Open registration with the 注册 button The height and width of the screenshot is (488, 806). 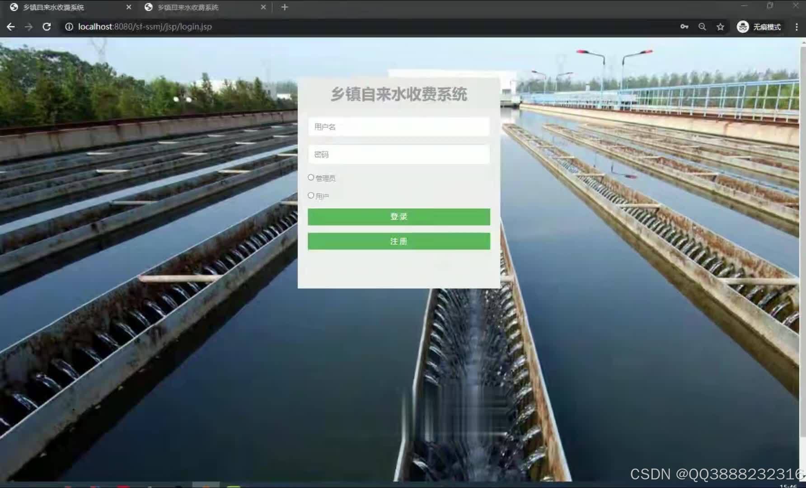(x=399, y=241)
